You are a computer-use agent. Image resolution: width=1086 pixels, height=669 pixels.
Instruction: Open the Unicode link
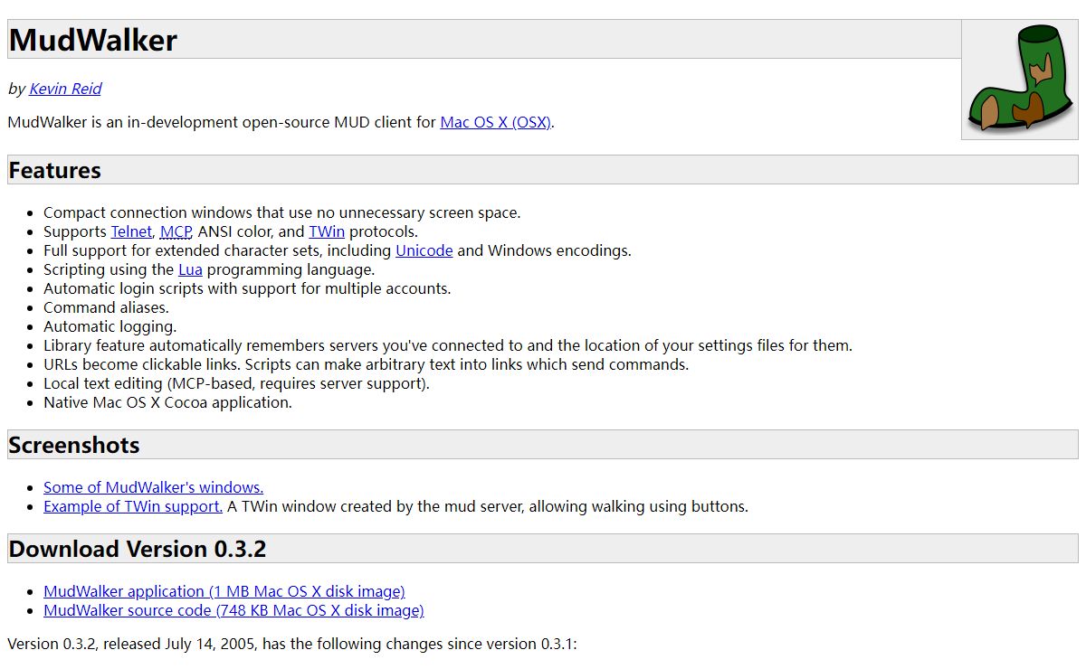[424, 250]
